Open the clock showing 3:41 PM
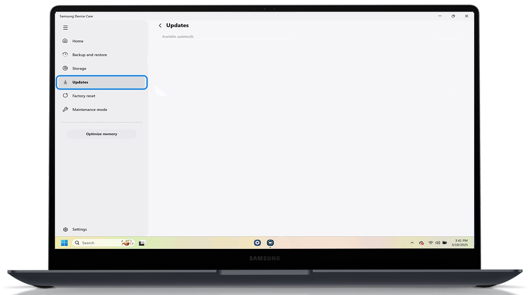 [460, 243]
